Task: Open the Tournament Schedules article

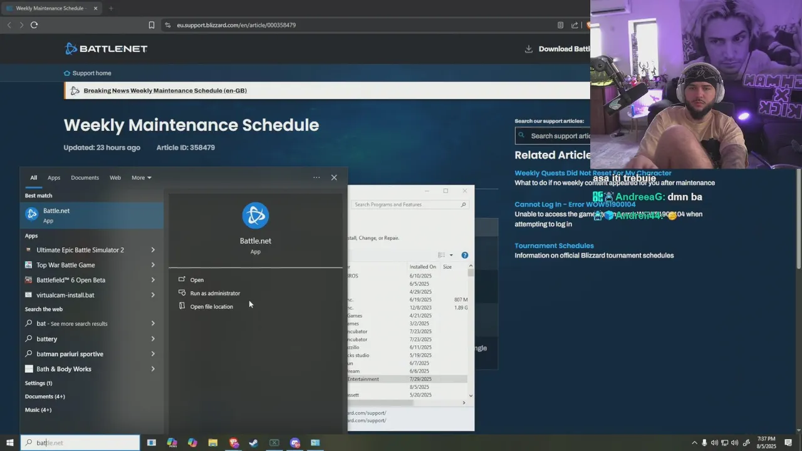Action: [554, 246]
